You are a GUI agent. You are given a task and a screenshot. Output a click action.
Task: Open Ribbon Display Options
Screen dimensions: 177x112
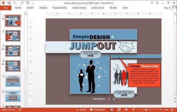click(x=157, y=3)
